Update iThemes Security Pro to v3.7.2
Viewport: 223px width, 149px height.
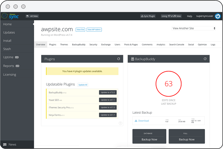(x=108, y=107)
